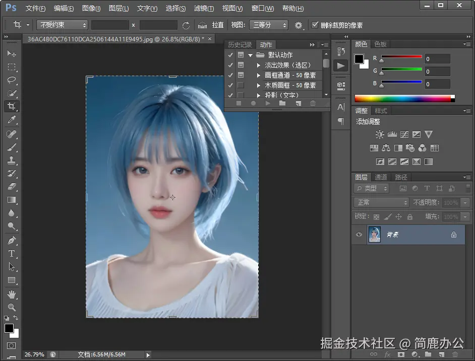Add a Brightness/Contrast adjustment
The image size is (475, 361).
(x=380, y=134)
